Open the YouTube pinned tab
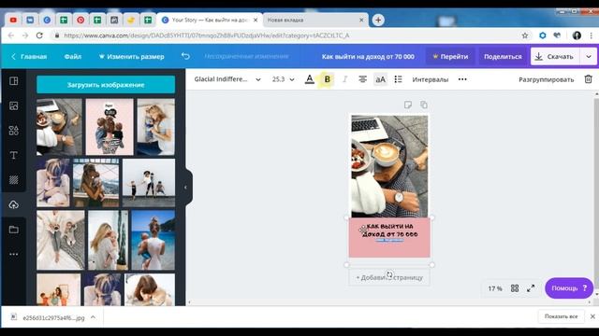Screen dimensions: 599x336 click(13, 20)
